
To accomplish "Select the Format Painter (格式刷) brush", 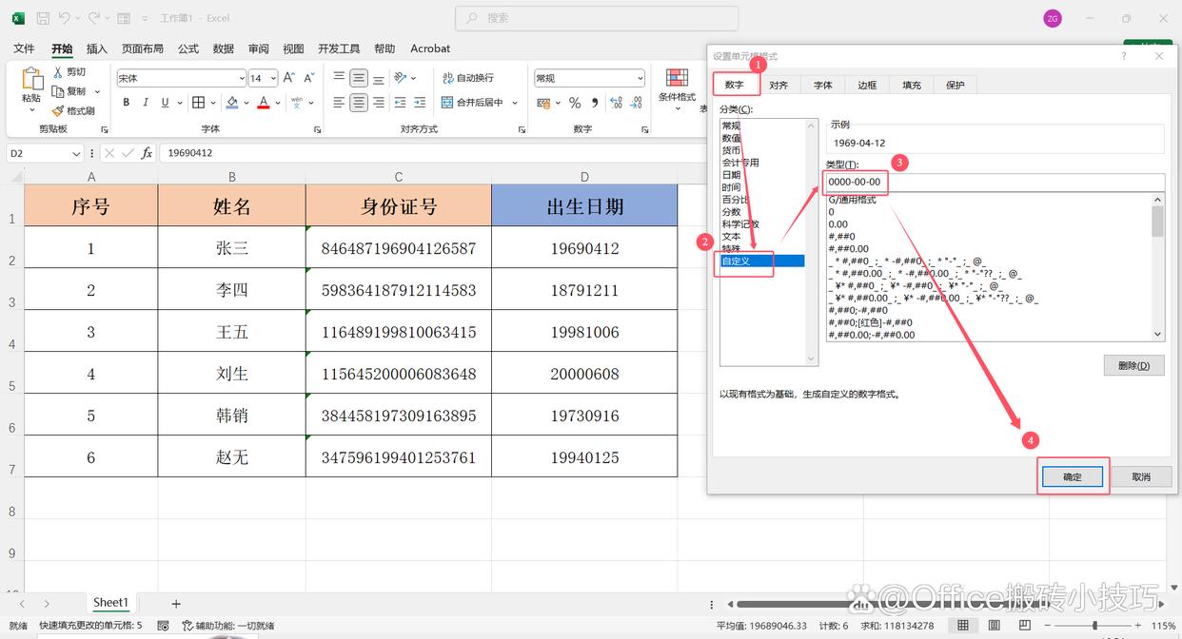I will [x=58, y=111].
